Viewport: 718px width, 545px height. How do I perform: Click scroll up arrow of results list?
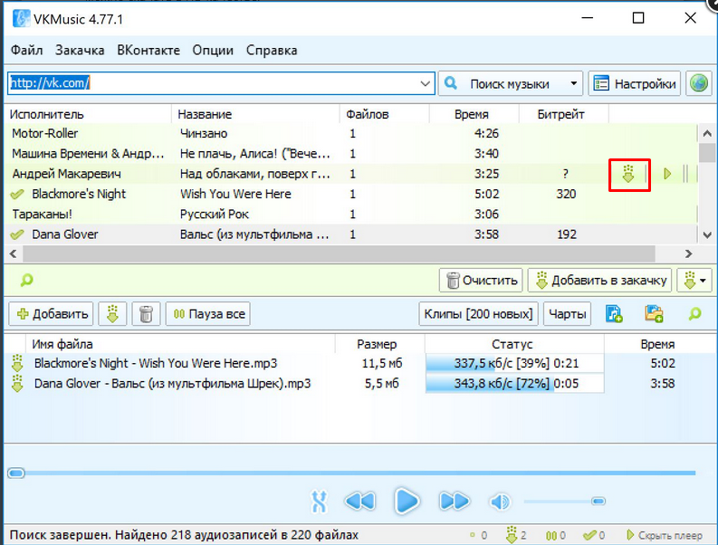click(707, 134)
